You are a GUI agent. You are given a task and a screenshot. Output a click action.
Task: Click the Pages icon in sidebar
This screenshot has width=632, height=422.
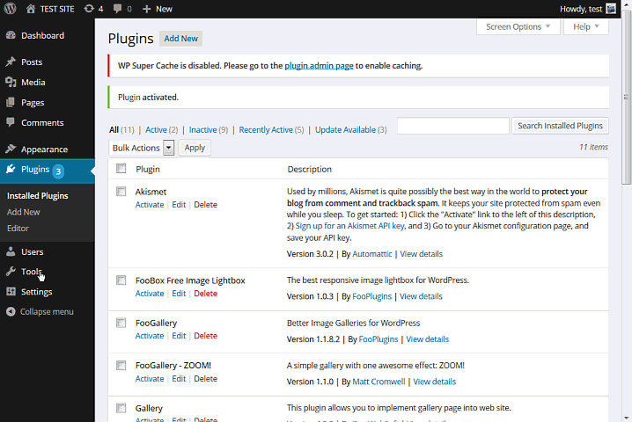pos(11,102)
